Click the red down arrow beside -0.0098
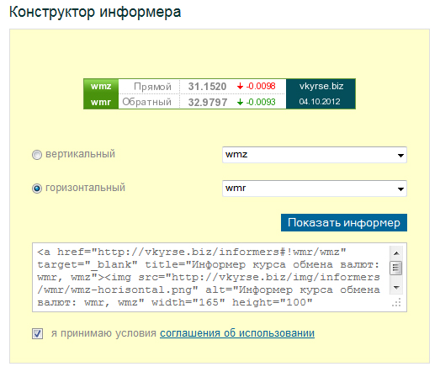This screenshot has height=372, width=440. pos(240,86)
